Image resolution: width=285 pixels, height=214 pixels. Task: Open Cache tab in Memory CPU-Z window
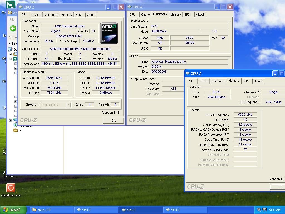(x=203, y=81)
